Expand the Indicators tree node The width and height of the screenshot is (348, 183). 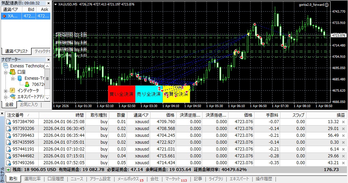tap(5, 91)
